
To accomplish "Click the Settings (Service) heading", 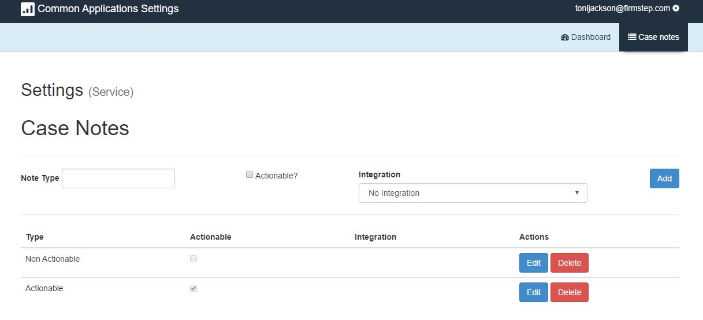I will click(x=77, y=90).
